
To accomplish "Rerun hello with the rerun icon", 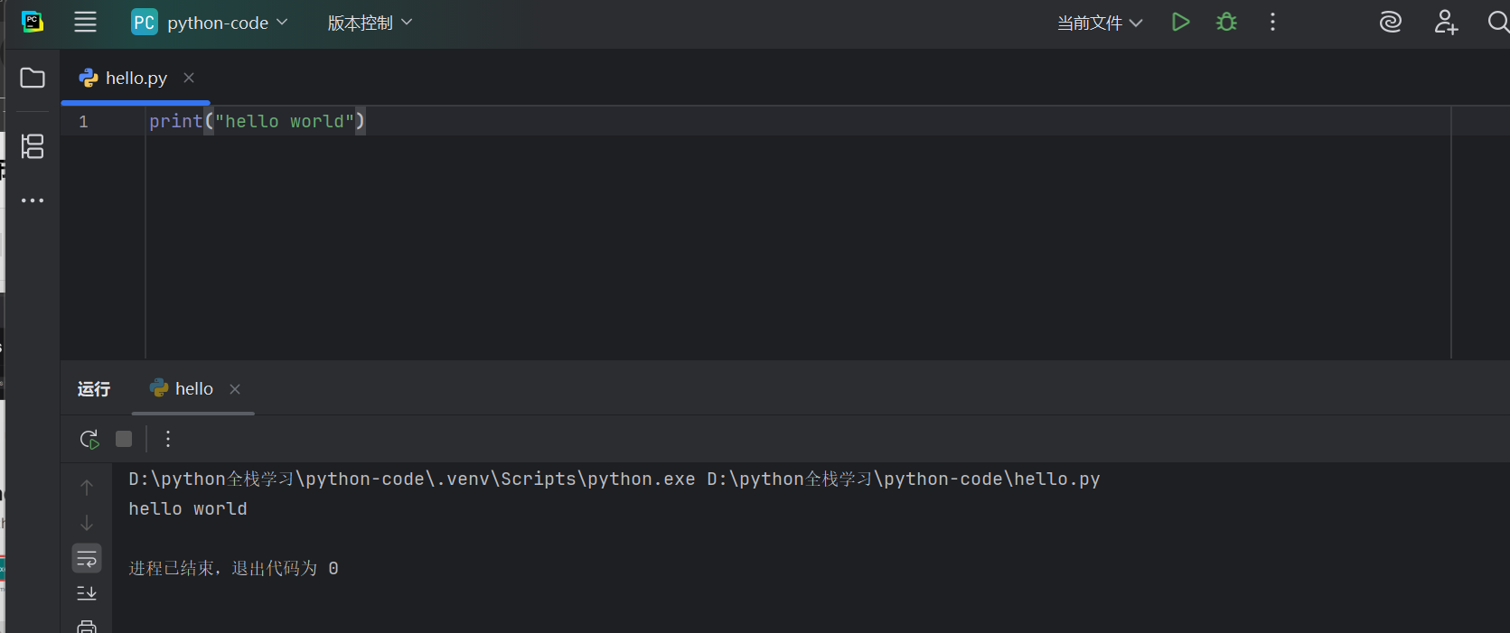I will pos(89,439).
